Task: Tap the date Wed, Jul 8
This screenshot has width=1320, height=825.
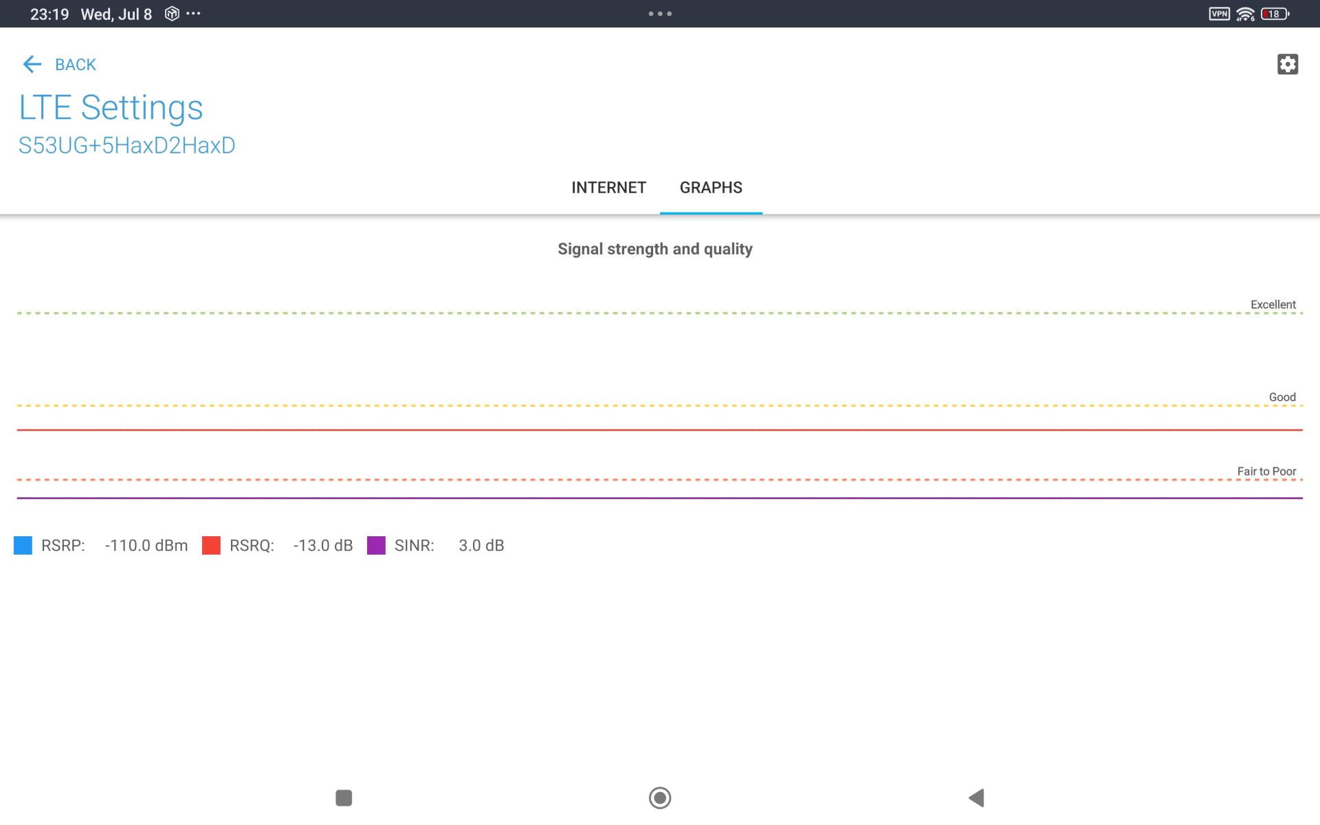Action: tap(116, 14)
